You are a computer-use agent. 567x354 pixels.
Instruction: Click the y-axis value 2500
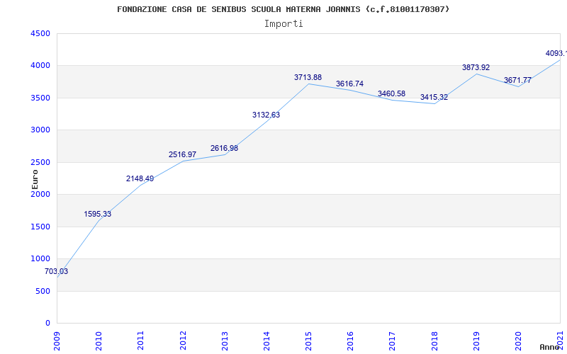pyautogui.click(x=40, y=163)
